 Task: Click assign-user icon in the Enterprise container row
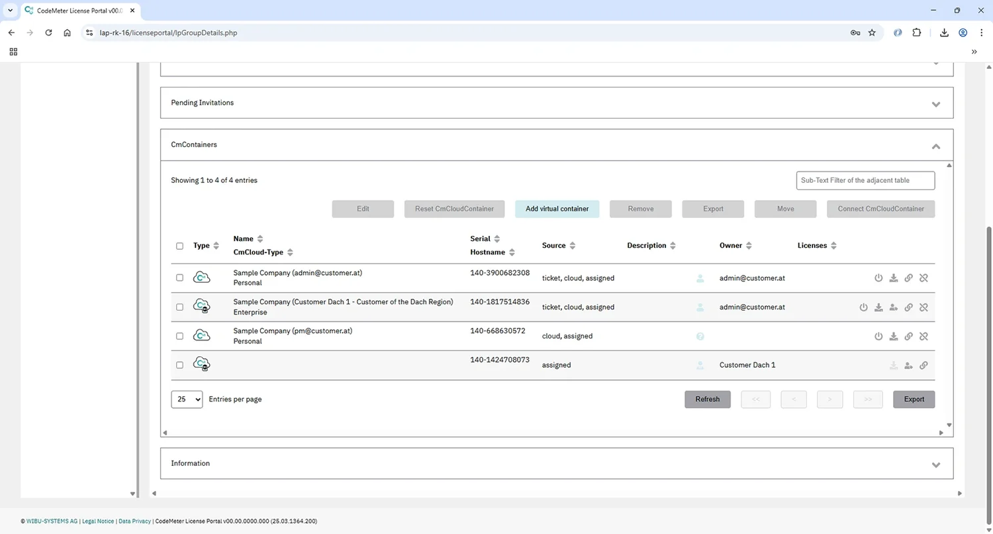coord(894,307)
